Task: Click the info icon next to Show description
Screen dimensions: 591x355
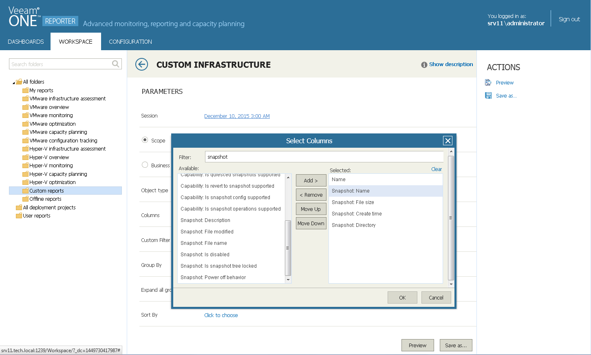Action: click(x=424, y=64)
